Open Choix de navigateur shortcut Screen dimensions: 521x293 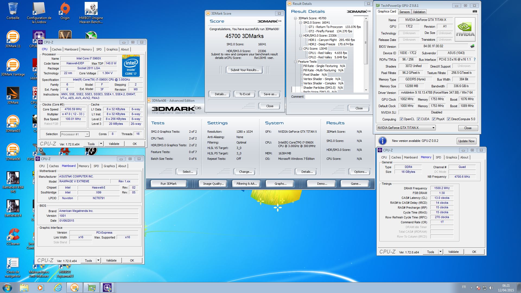(x=13, y=268)
